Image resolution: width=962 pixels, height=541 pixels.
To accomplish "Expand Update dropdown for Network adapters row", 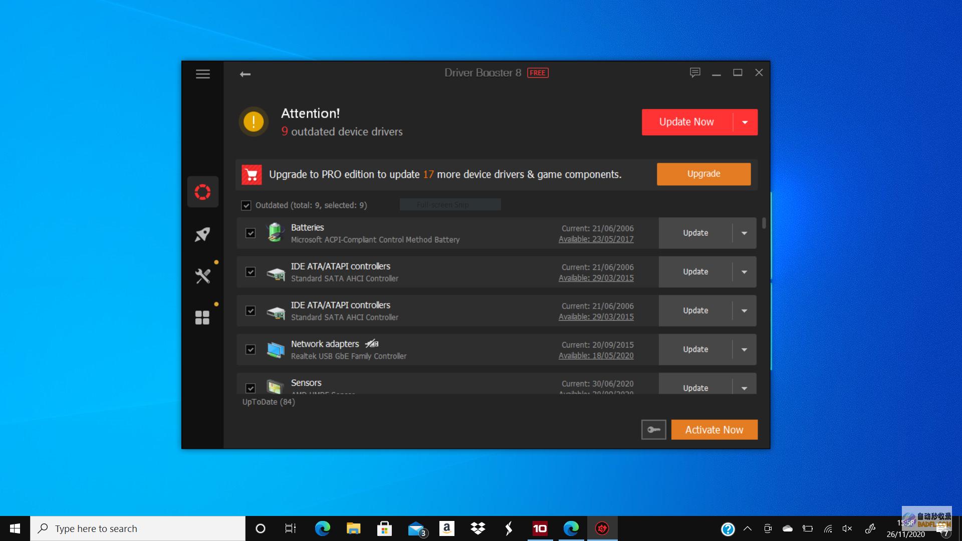I will point(744,350).
